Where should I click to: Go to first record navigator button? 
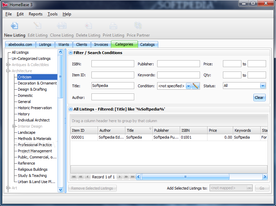(x=74, y=177)
